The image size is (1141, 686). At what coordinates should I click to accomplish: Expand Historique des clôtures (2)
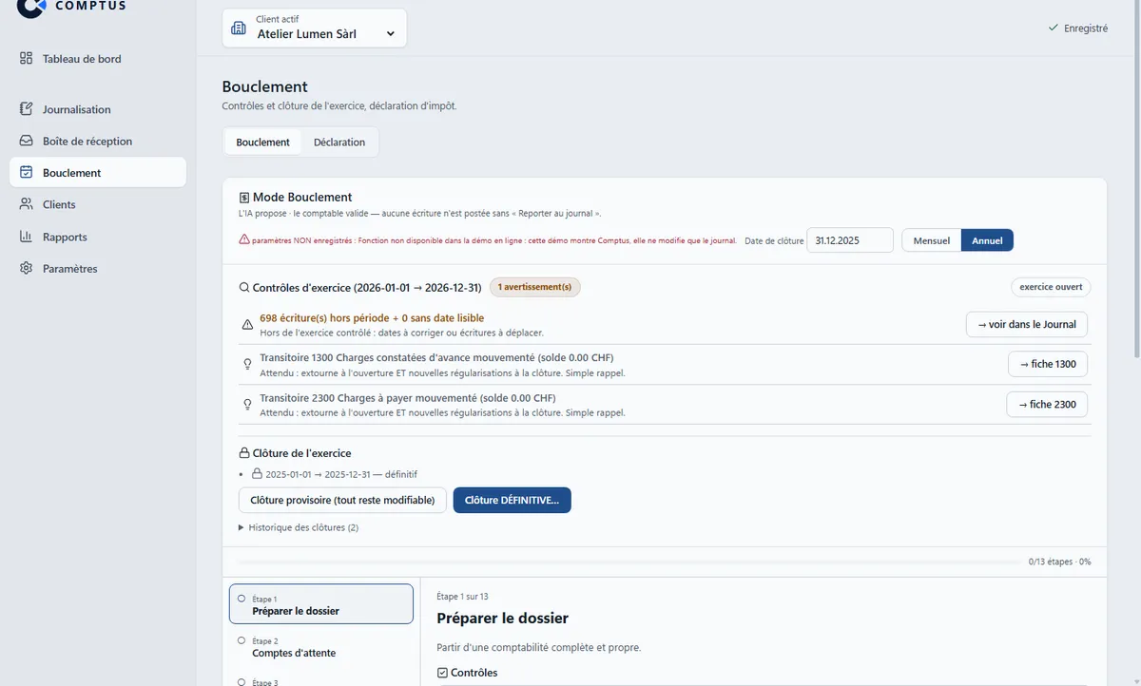tap(299, 527)
